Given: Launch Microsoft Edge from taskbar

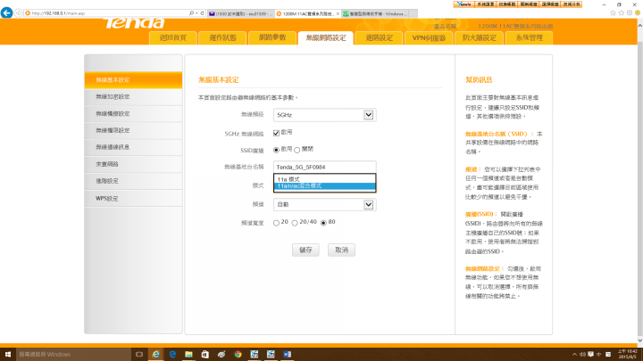Looking at the screenshot, I should tap(172, 354).
